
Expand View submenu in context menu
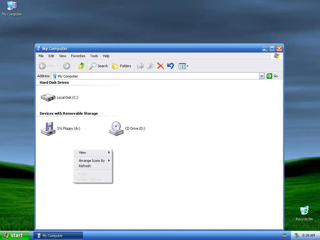click(93, 152)
